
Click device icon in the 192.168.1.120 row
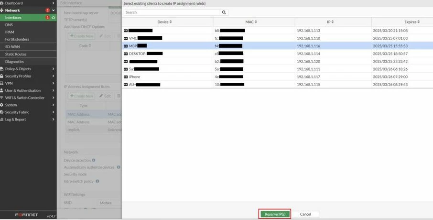coord(126,62)
